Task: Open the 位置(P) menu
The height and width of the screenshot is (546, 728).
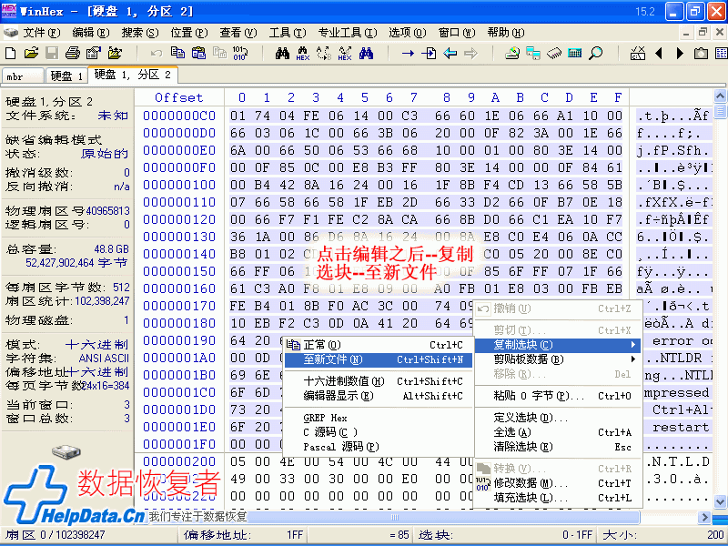Action: (x=189, y=33)
